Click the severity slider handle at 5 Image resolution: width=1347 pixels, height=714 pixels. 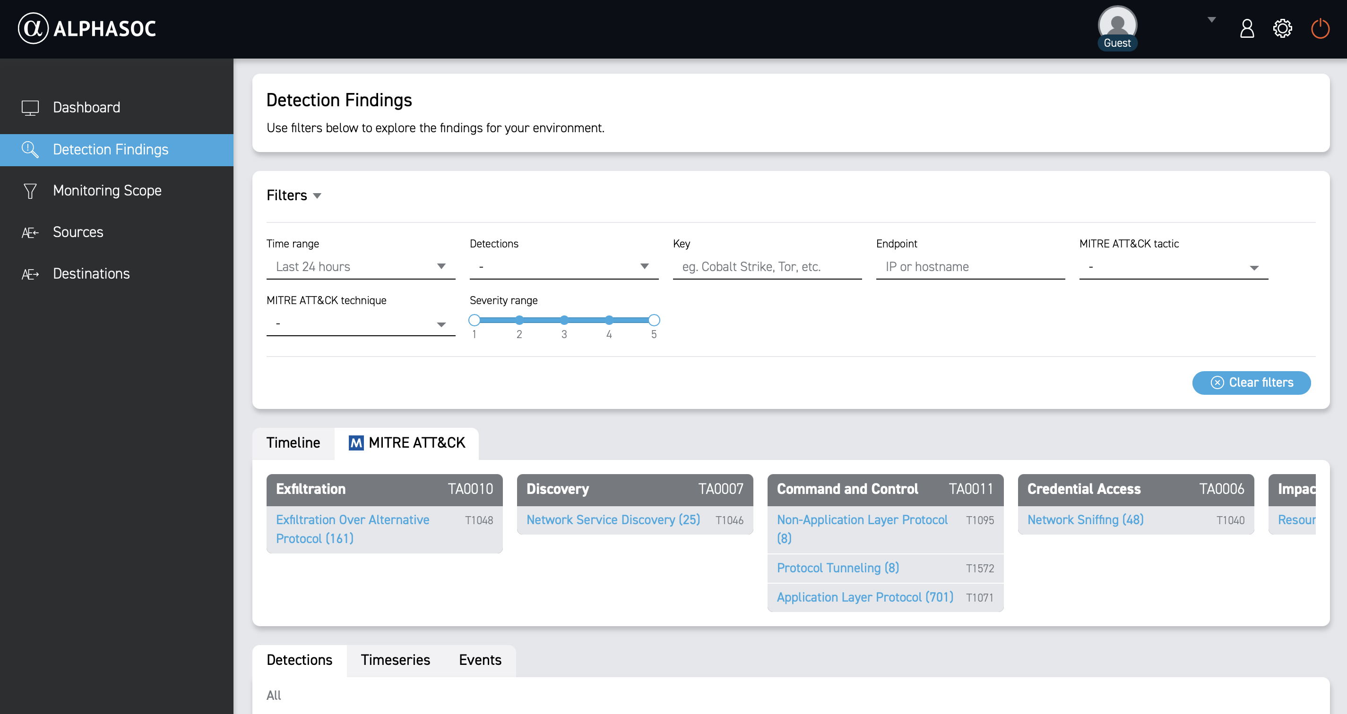tap(654, 320)
